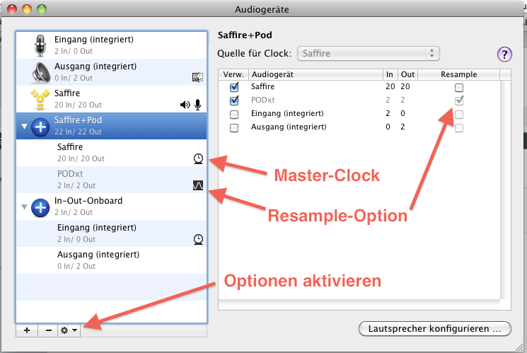Click Lautsprecher konfigurieren button
This screenshot has height=353, width=527.
[x=434, y=328]
